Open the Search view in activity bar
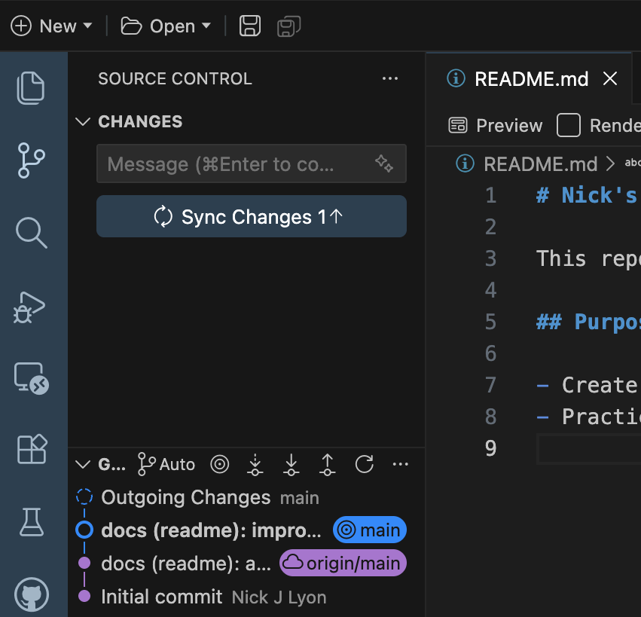Screen dimensions: 641x617 pos(32,233)
